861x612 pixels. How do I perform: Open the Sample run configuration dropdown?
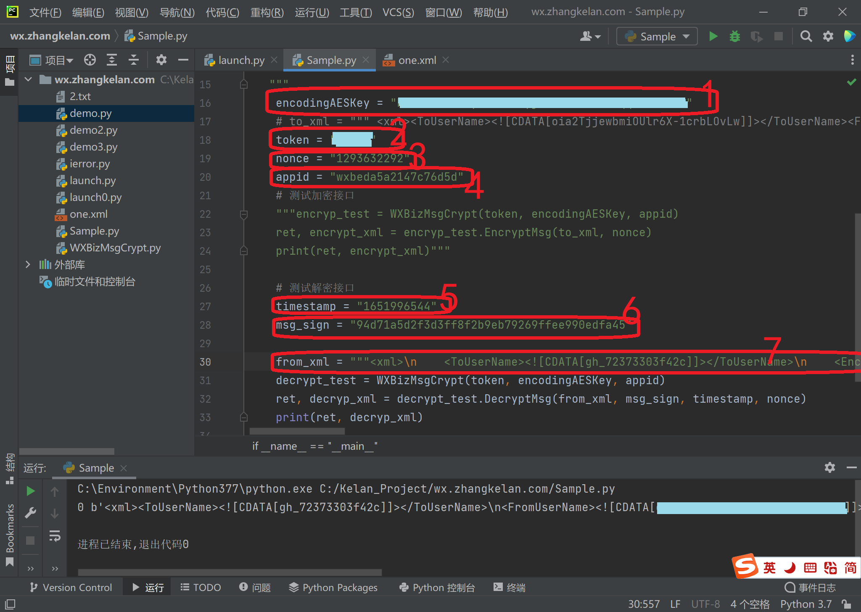coord(657,37)
